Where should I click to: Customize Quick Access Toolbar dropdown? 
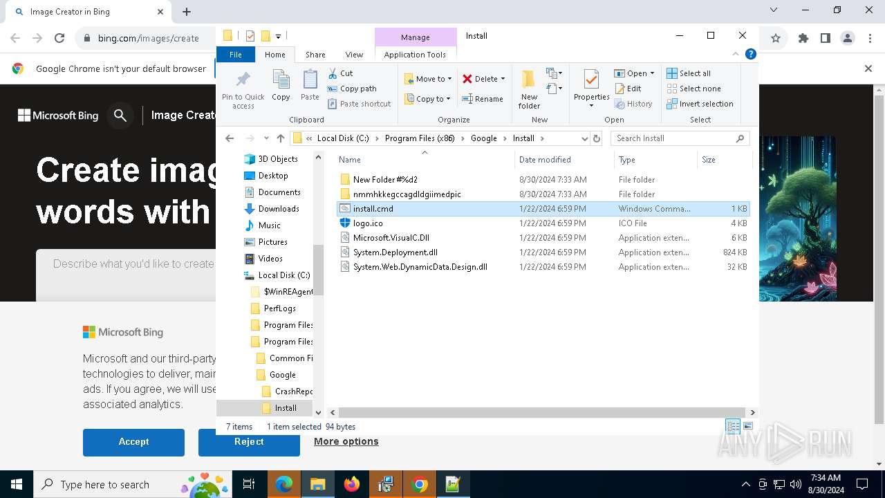coord(278,36)
